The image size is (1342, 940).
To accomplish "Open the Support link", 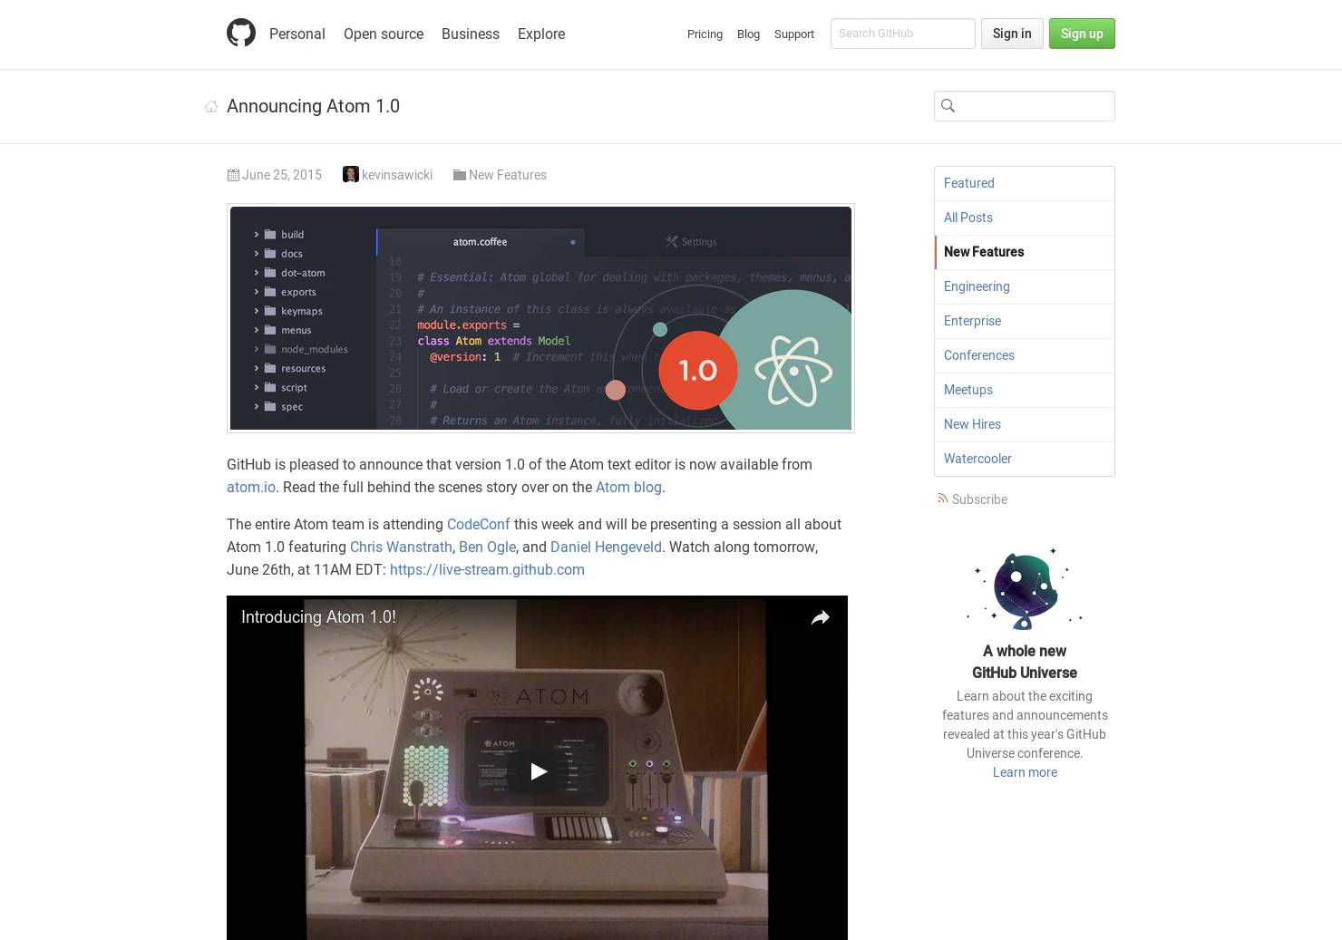I will (794, 34).
